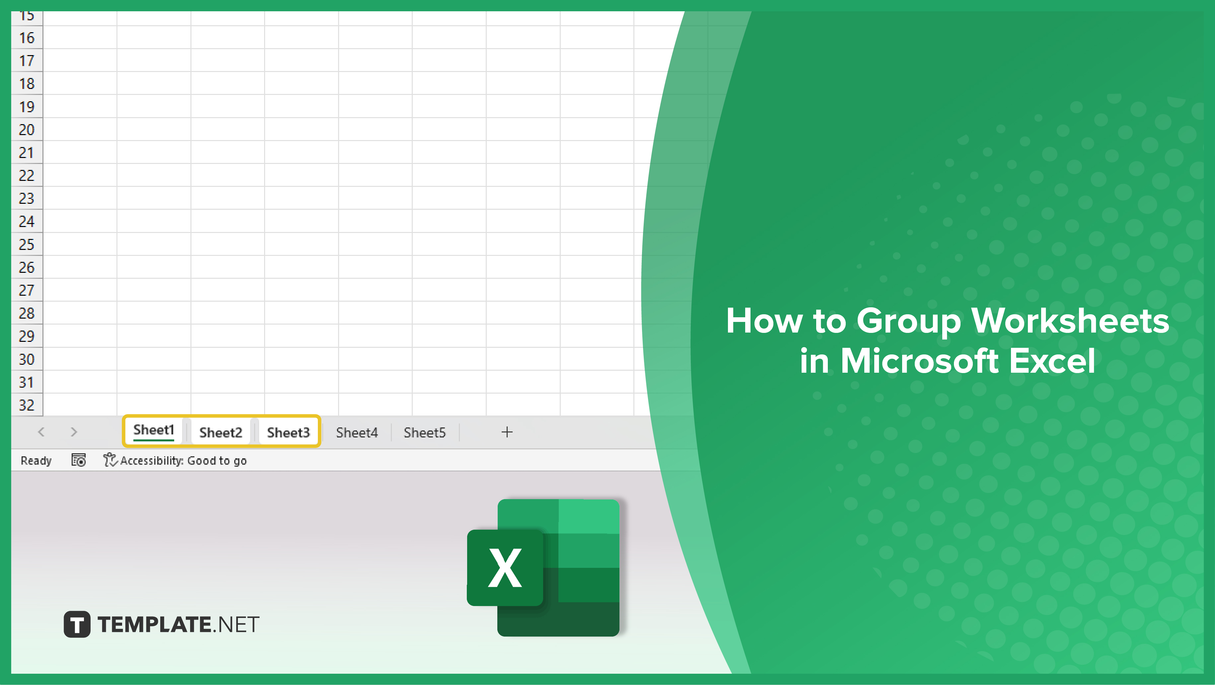1215x685 pixels.
Task: Open Accessibility: Good to go checker
Action: point(175,460)
